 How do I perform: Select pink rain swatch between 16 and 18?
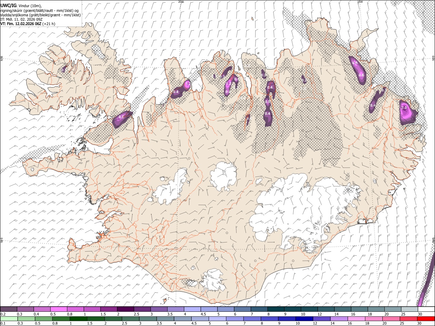(x=356, y=319)
